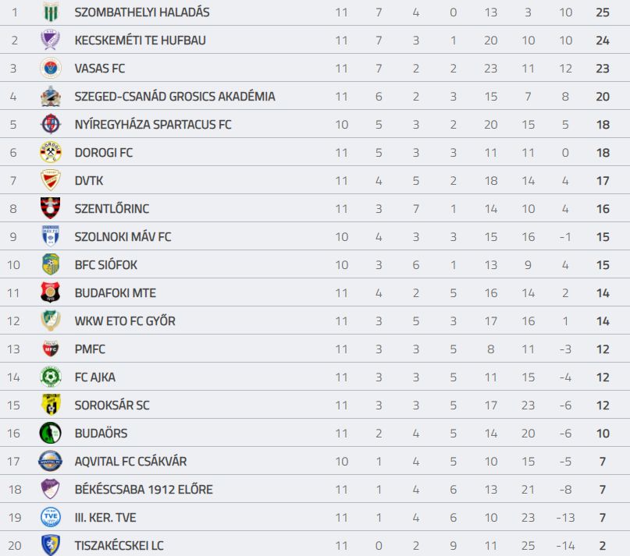Click the Soroksár SC yellow-black crest
The width and height of the screenshot is (630, 556).
pos(51,404)
